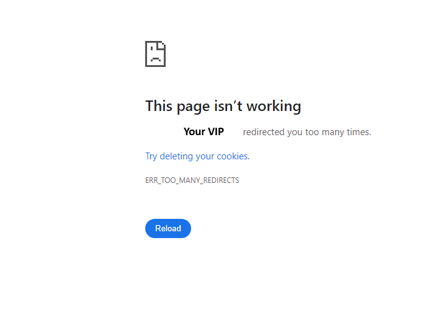The height and width of the screenshot is (328, 443).
Task: Click the bold 'Your VIP' site name
Action: (204, 131)
